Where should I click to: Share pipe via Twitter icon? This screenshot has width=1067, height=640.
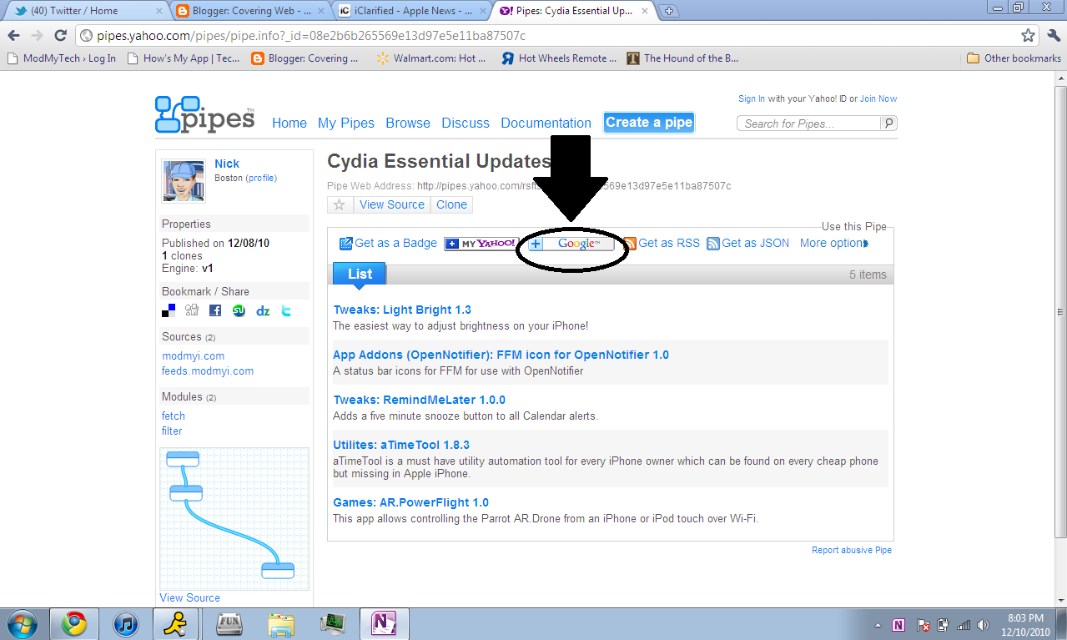click(286, 310)
